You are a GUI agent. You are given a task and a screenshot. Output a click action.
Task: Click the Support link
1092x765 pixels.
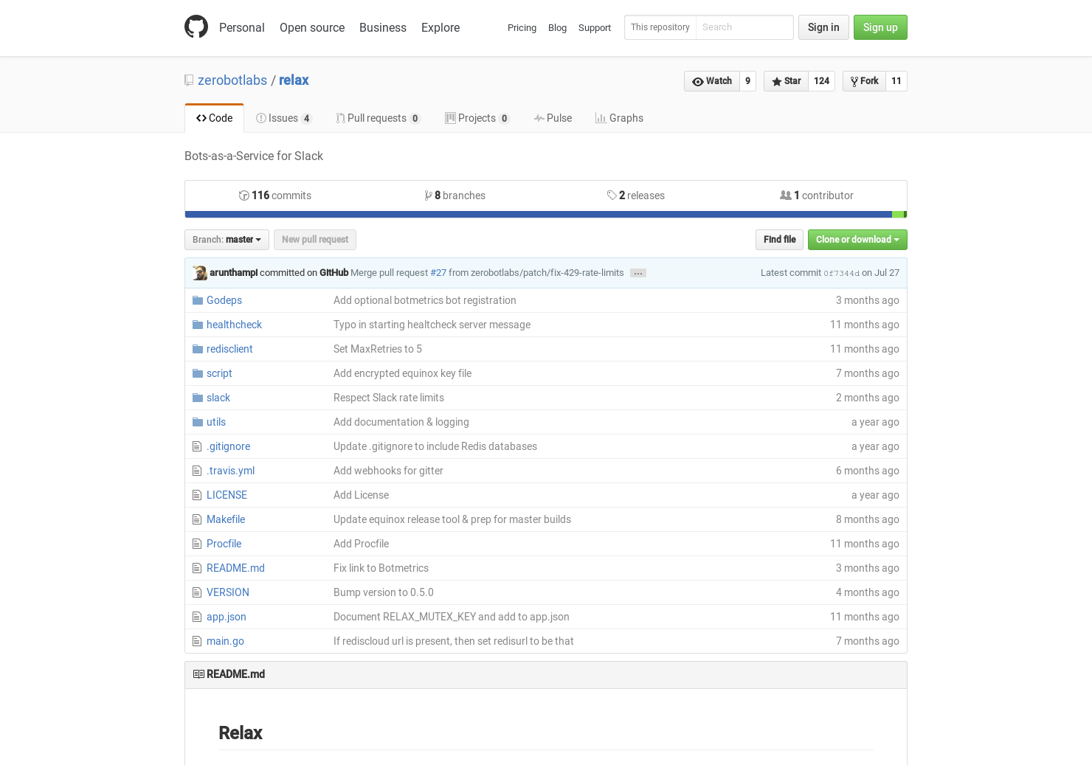pos(595,27)
